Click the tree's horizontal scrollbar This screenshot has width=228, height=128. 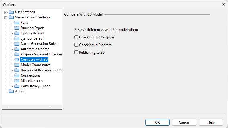30,107
